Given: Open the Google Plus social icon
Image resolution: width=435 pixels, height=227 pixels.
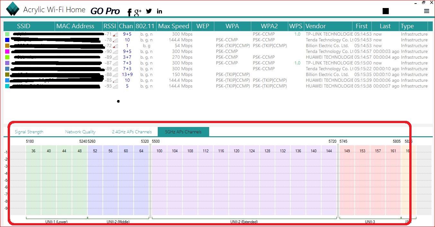Looking at the screenshot, I should [138, 12].
